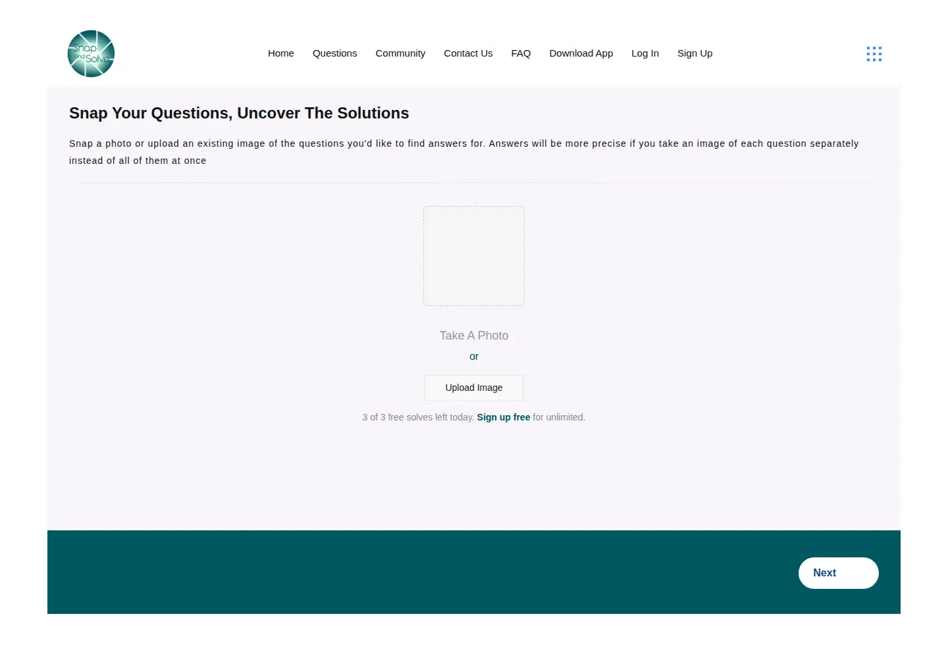Click the Next button

[x=839, y=573]
